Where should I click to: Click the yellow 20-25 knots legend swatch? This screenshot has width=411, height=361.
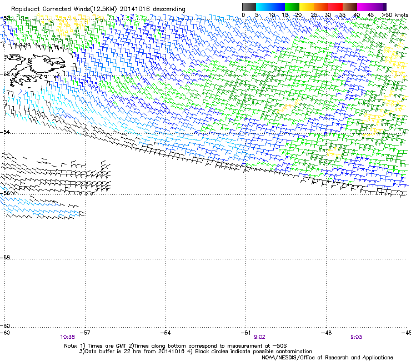tap(307, 7)
